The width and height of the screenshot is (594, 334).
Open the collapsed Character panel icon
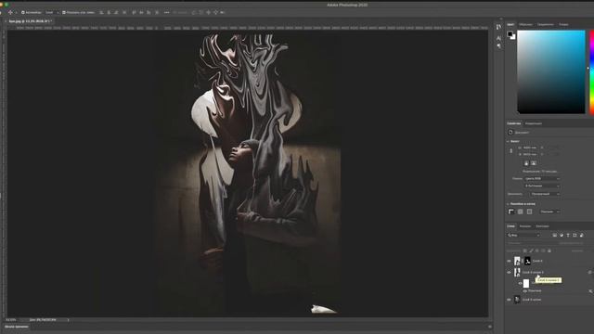(498, 38)
